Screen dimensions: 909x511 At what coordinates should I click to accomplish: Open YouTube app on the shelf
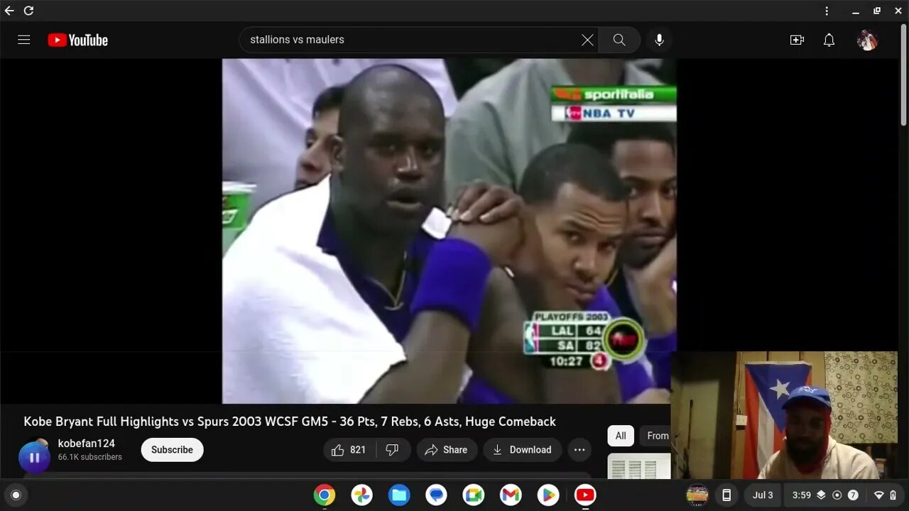tap(585, 495)
